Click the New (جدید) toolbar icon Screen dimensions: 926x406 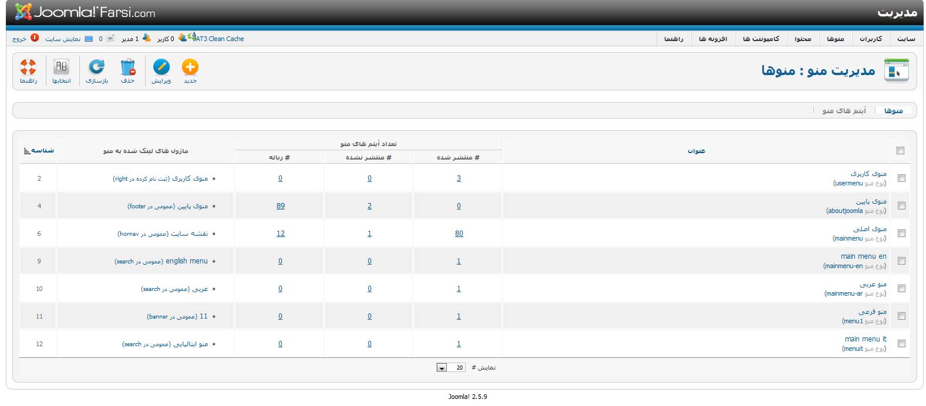pos(190,67)
